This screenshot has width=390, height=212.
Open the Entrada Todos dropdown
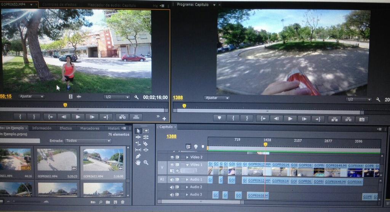(88, 141)
